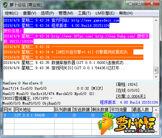Click the 程序版本 4.00 Build log line

click(x=57, y=25)
